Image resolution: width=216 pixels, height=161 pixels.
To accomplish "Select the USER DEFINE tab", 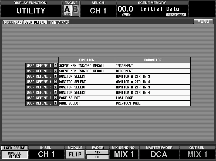I will click(x=35, y=22).
